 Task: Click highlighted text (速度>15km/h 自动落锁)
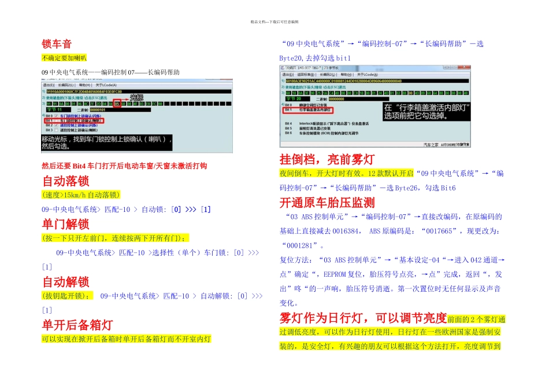[81, 195]
